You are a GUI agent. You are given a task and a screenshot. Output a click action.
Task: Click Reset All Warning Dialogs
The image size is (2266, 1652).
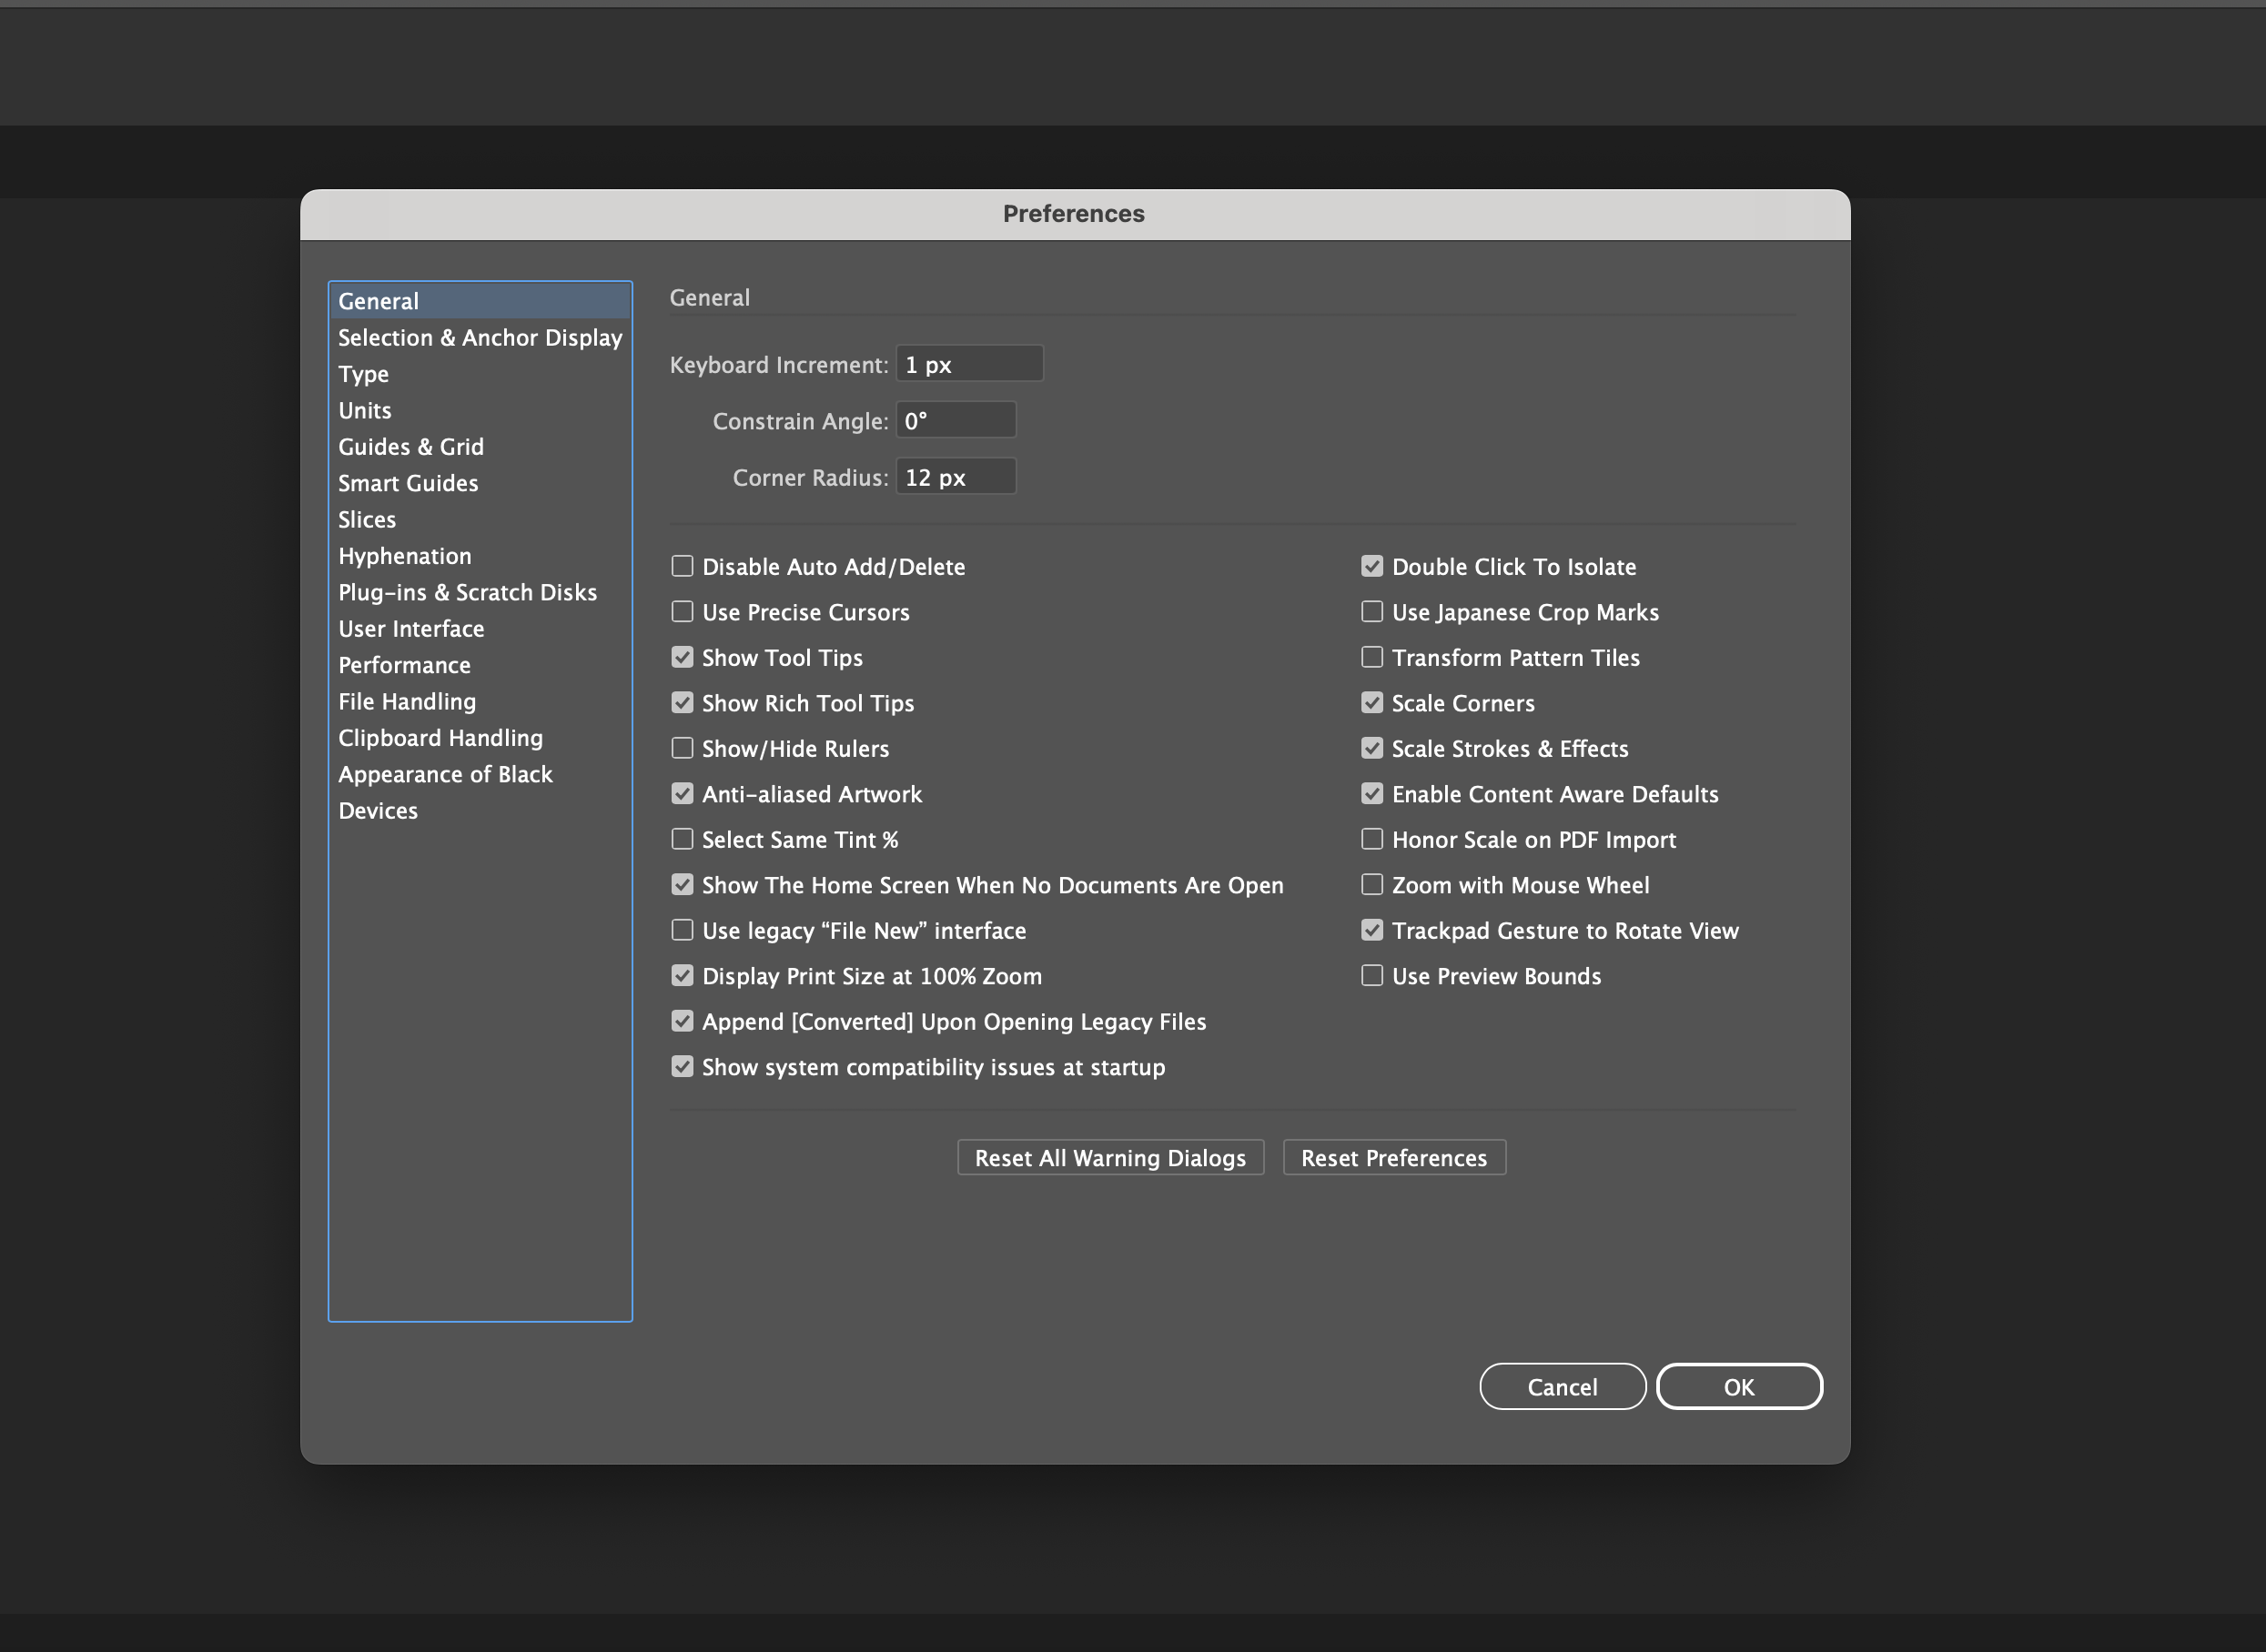(x=1109, y=1157)
